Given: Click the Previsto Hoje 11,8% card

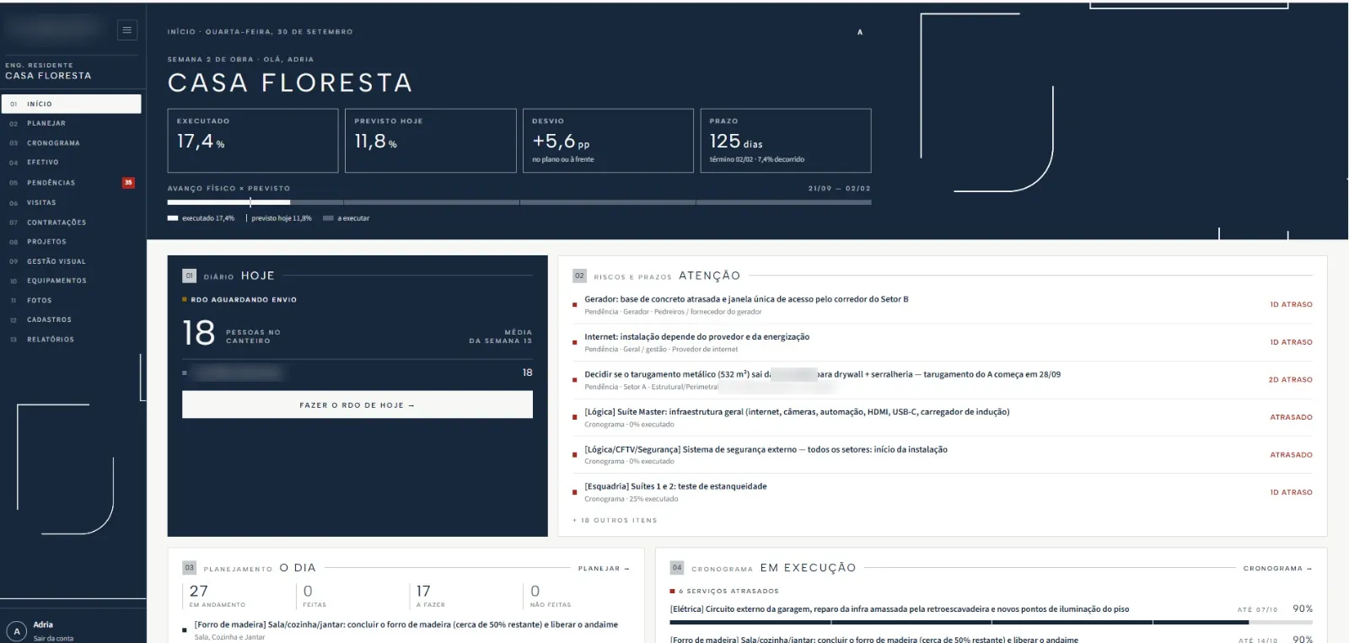Looking at the screenshot, I should pyautogui.click(x=431, y=141).
